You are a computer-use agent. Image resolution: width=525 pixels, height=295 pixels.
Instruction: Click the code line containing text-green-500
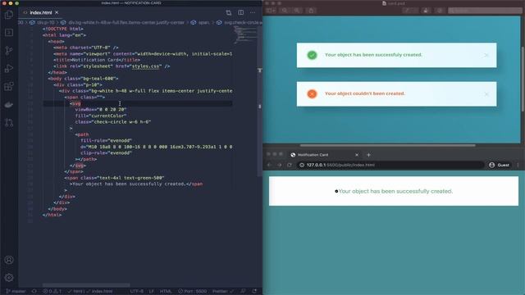tap(114, 178)
